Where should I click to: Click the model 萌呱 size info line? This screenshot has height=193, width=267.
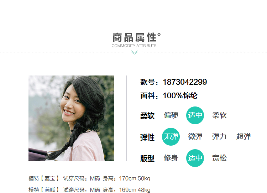pyautogui.click(x=89, y=190)
